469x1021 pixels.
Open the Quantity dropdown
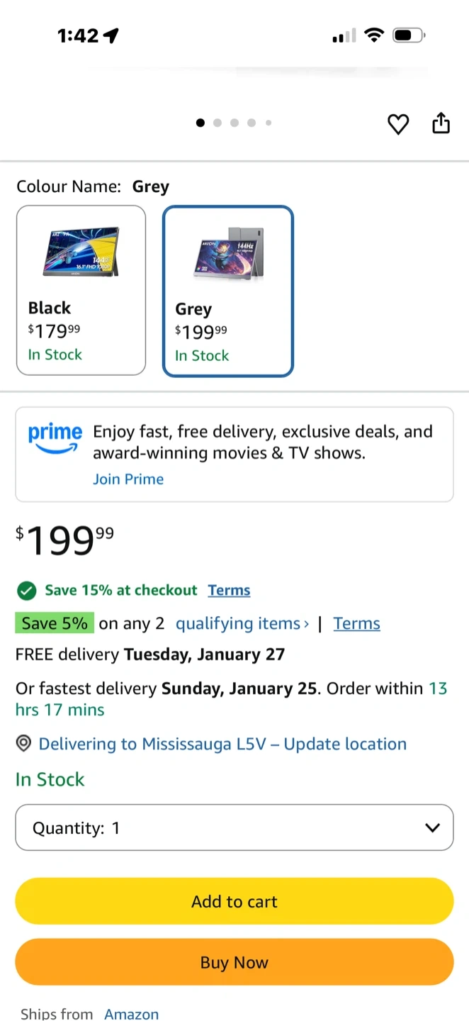pos(234,827)
